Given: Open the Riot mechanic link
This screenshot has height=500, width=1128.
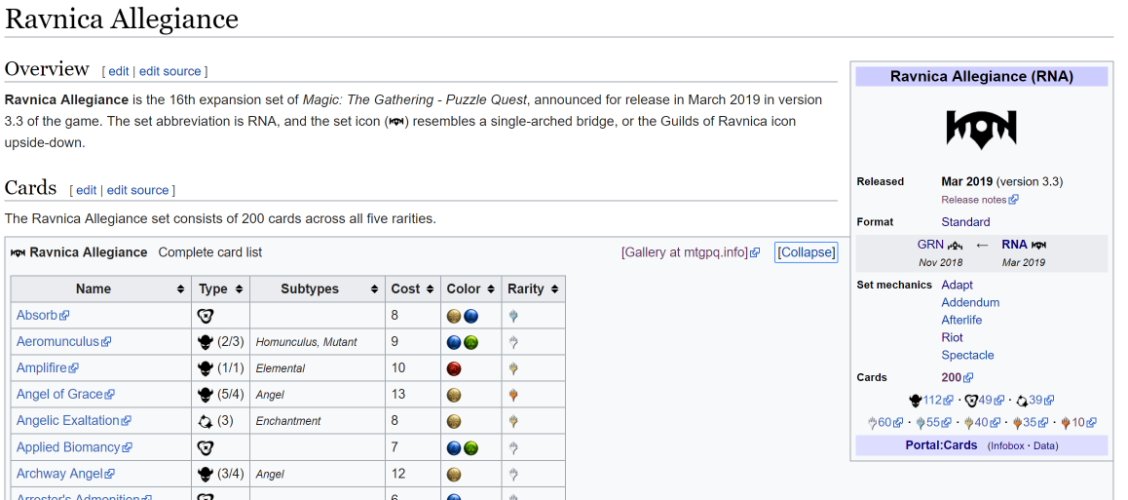Looking at the screenshot, I should [952, 337].
